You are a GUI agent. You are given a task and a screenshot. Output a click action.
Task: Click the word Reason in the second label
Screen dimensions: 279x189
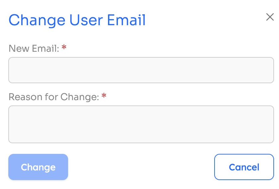26,97
